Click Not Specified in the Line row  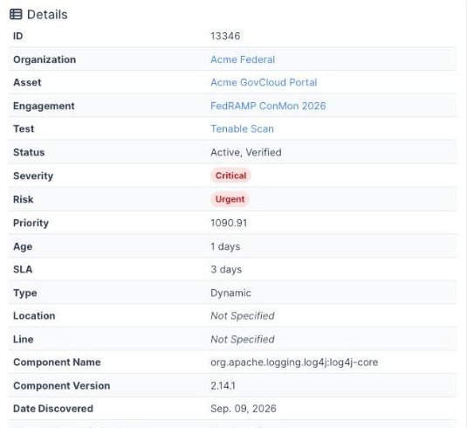[243, 339]
